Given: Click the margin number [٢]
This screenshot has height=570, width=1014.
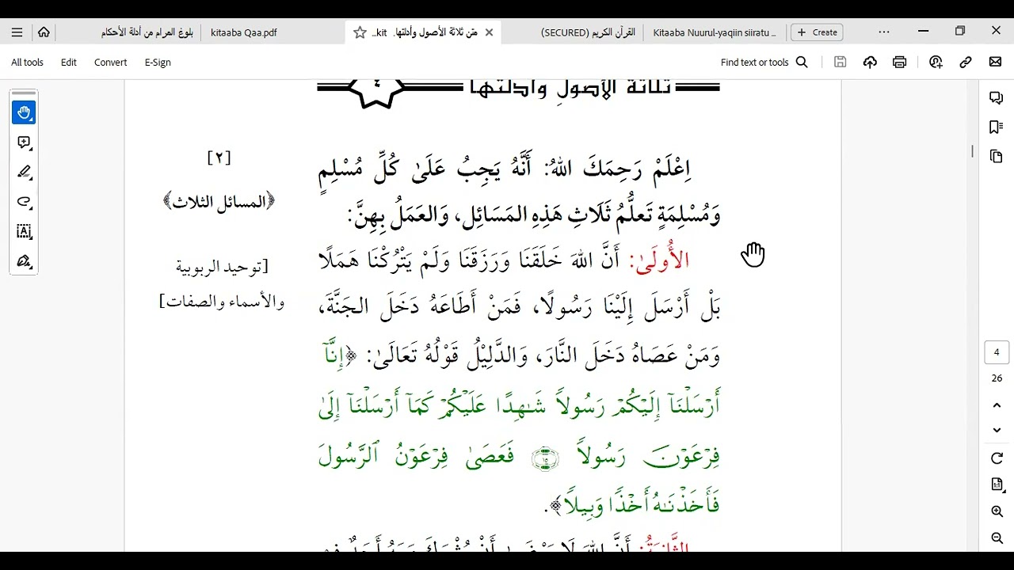Looking at the screenshot, I should pyautogui.click(x=219, y=158).
